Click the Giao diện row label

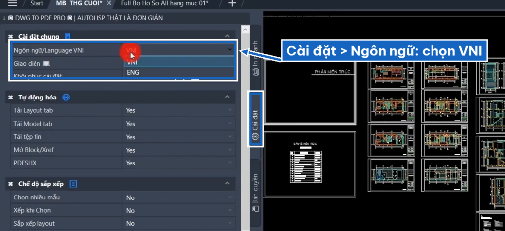click(27, 64)
